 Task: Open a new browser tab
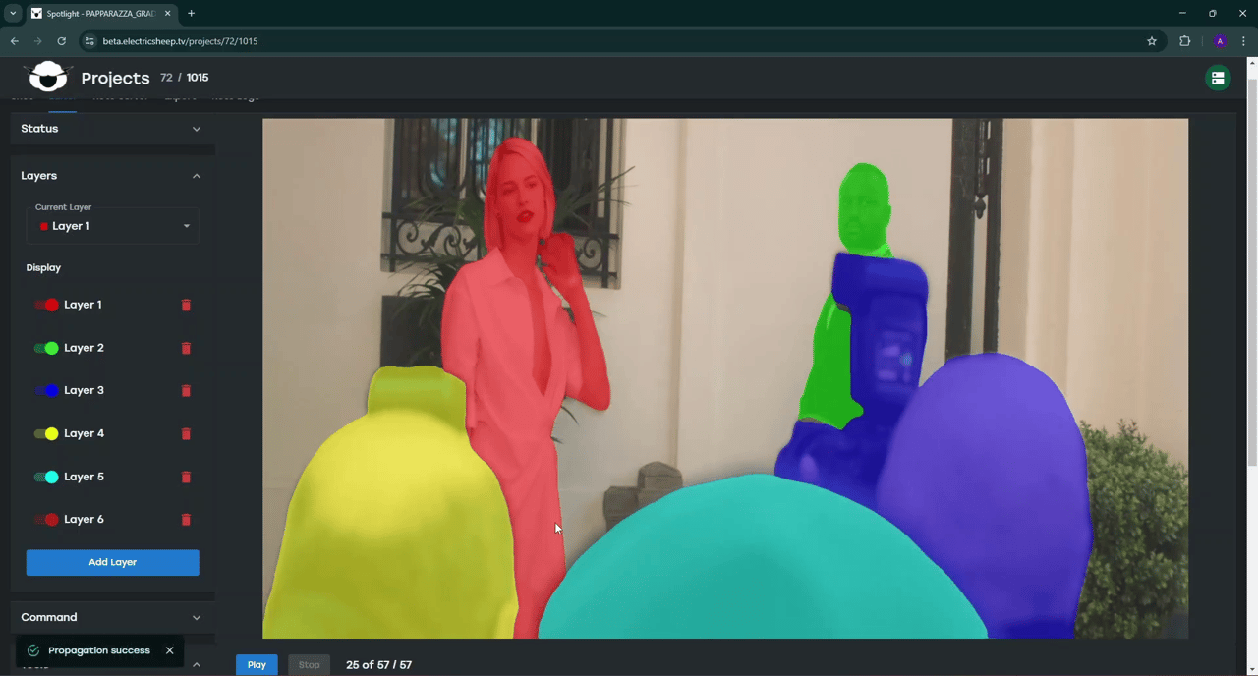coord(191,14)
